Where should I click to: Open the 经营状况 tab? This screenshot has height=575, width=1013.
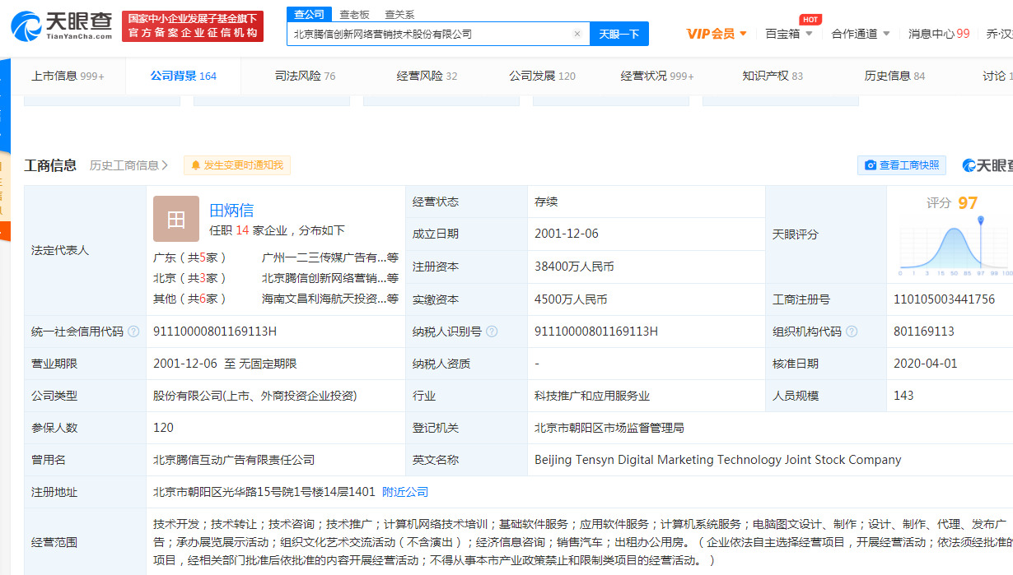coord(657,76)
